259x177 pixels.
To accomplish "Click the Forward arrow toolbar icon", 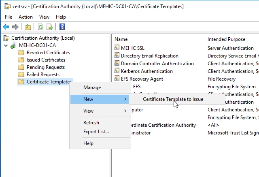I will click(15, 27).
